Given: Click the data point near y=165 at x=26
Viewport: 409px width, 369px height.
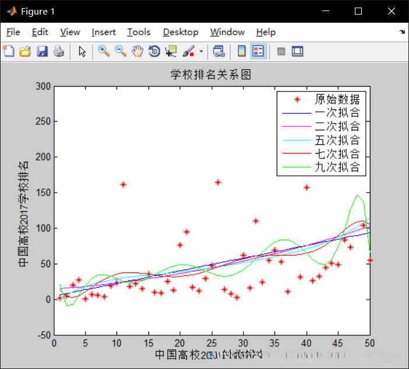Looking at the screenshot, I should (218, 182).
